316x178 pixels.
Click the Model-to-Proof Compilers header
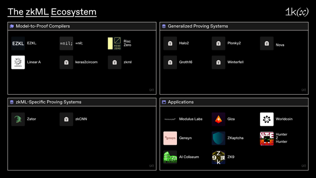coord(42,26)
